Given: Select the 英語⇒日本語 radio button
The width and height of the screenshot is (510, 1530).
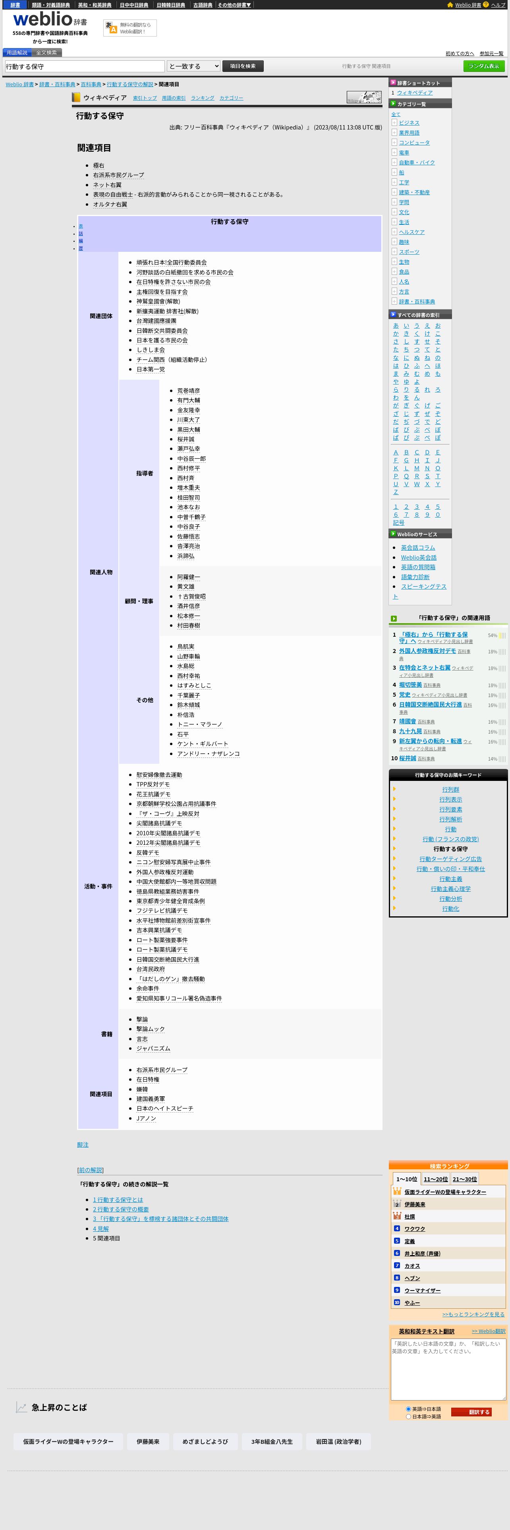Looking at the screenshot, I should 408,1409.
